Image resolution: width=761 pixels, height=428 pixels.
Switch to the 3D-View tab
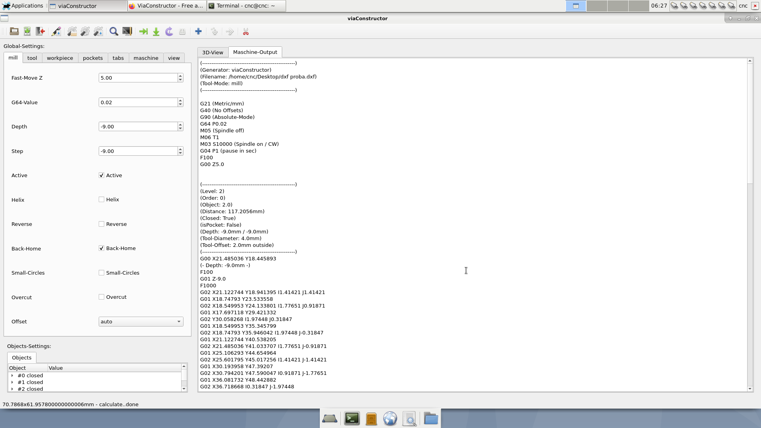[213, 52]
